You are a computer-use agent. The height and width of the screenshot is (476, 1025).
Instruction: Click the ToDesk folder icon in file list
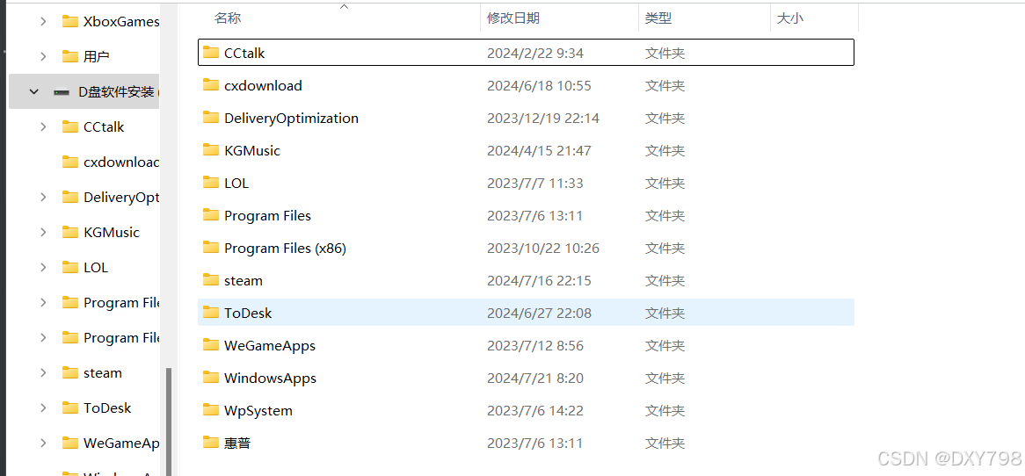point(210,313)
